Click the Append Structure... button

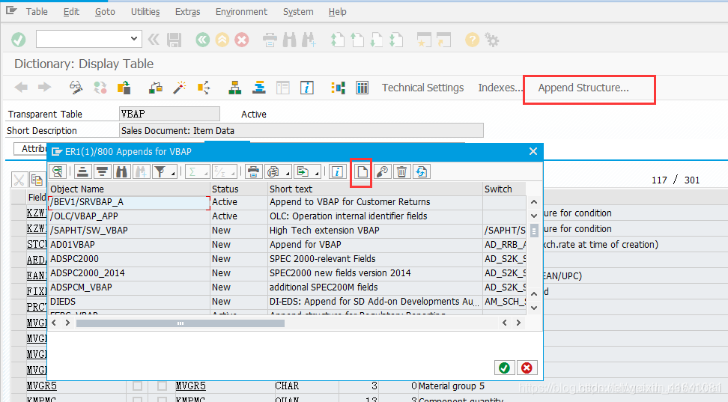(583, 88)
